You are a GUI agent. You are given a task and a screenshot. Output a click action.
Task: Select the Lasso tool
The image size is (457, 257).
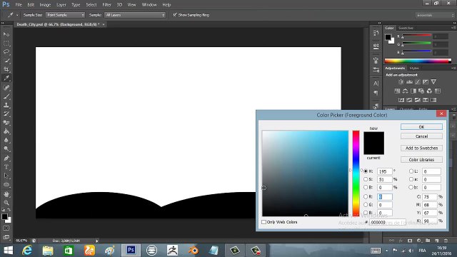coord(6,52)
